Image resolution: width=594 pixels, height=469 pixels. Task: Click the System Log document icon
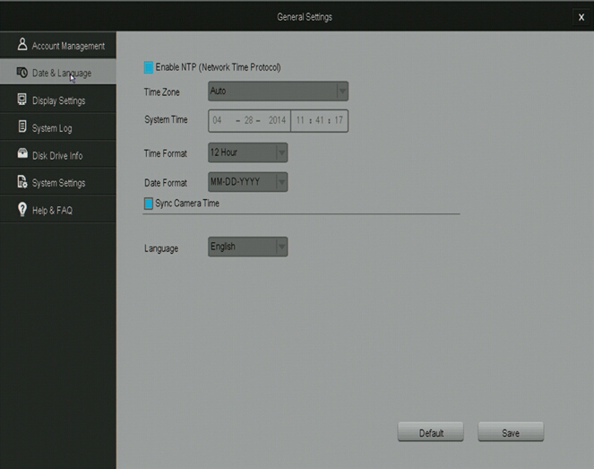(x=22, y=126)
